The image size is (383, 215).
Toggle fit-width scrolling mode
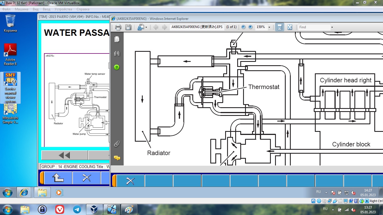coord(280,27)
